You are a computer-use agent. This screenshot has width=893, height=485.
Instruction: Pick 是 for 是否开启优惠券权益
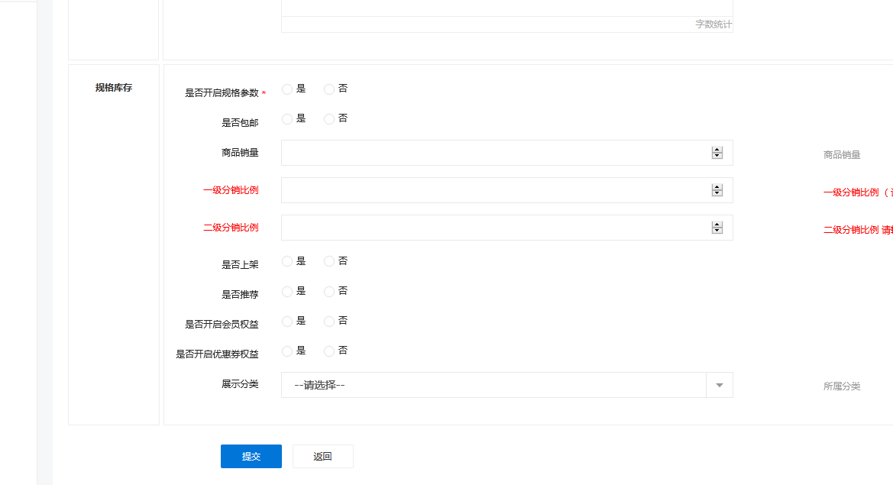(287, 351)
